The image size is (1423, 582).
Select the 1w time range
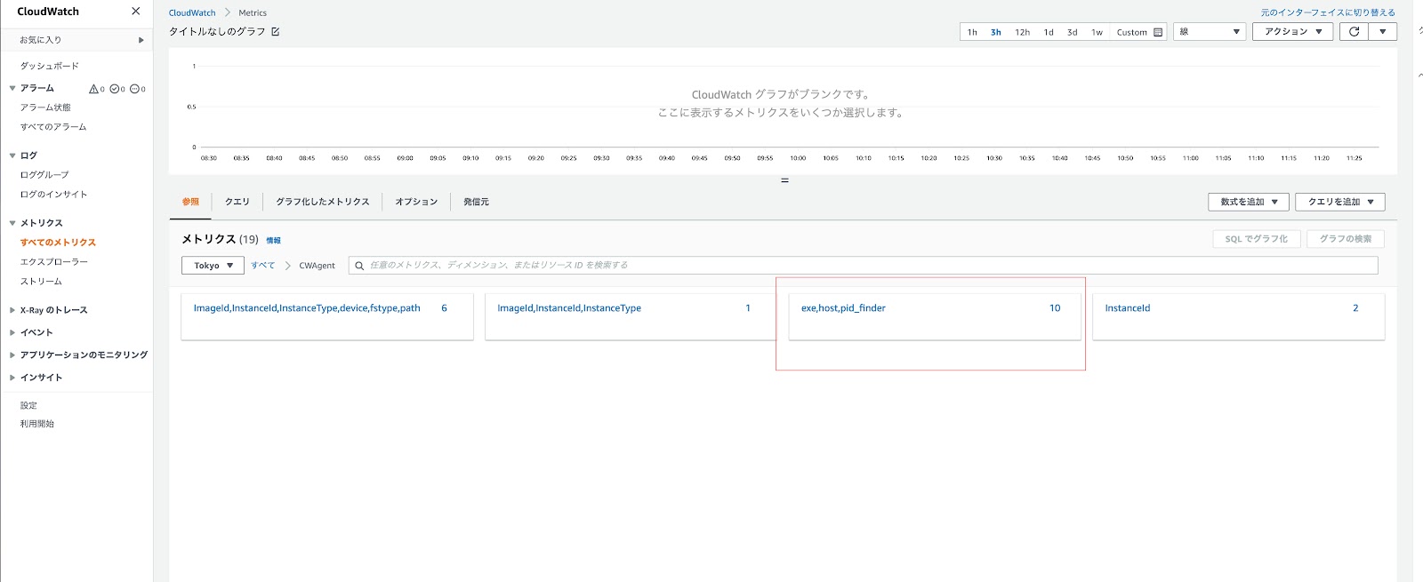coord(1097,32)
